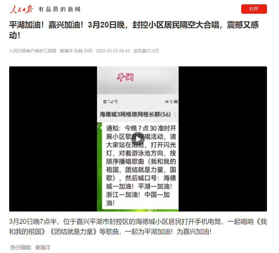Click the video thumbnail notice text 通知：今晚7点30

[141, 165]
